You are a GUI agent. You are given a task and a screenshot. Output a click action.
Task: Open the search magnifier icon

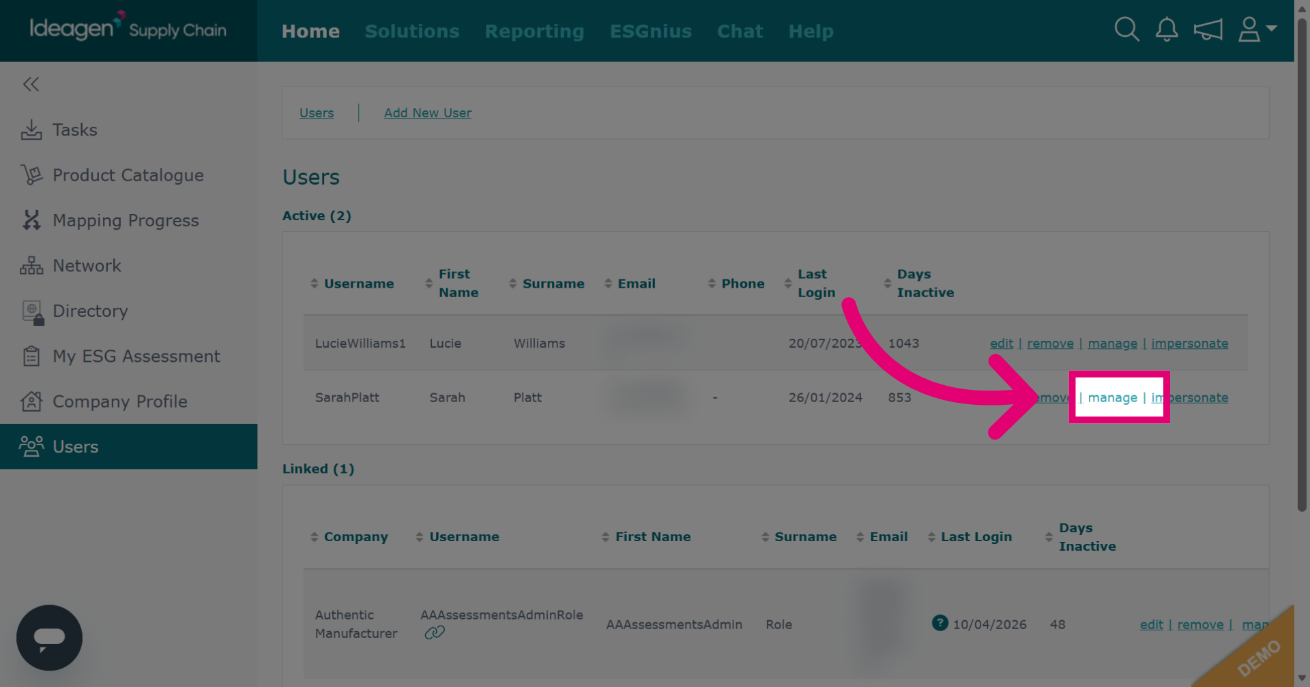(1126, 29)
